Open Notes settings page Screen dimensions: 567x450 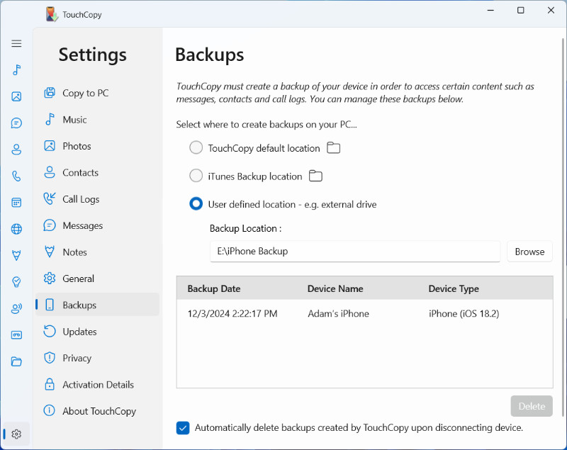click(x=97, y=252)
